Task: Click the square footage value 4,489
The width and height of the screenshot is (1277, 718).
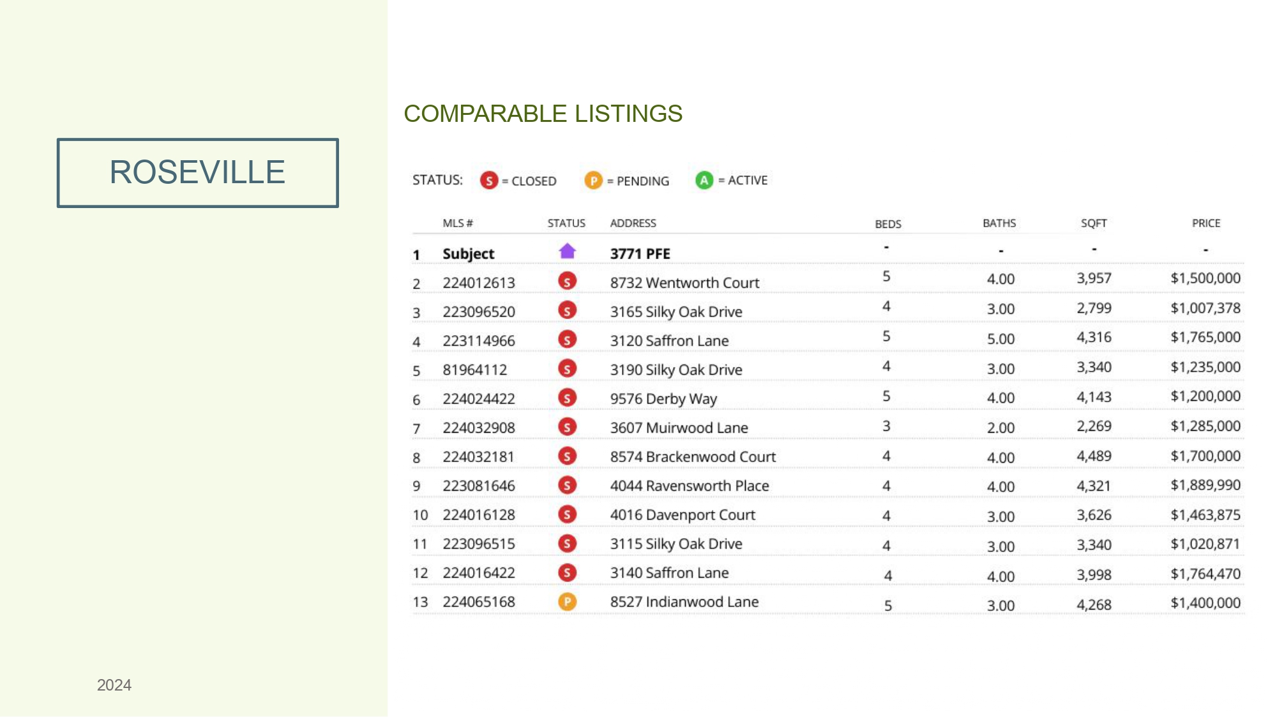Action: click(1094, 456)
